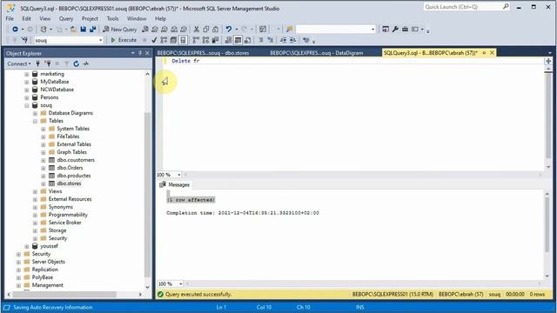Click the Save All icon
The height and width of the screenshot is (313, 557).
[92, 29]
